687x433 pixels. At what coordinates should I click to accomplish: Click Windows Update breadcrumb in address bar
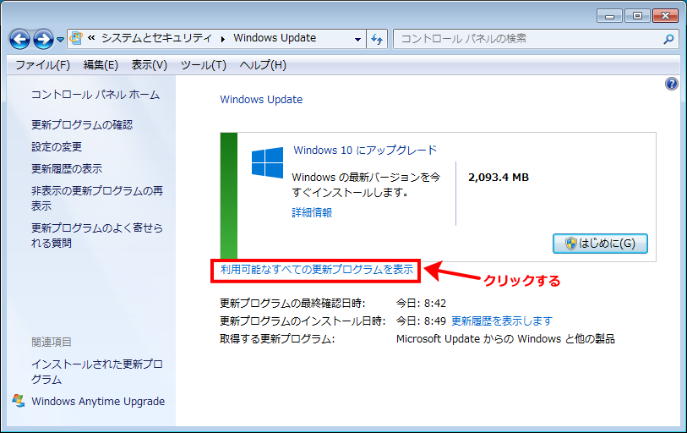275,38
